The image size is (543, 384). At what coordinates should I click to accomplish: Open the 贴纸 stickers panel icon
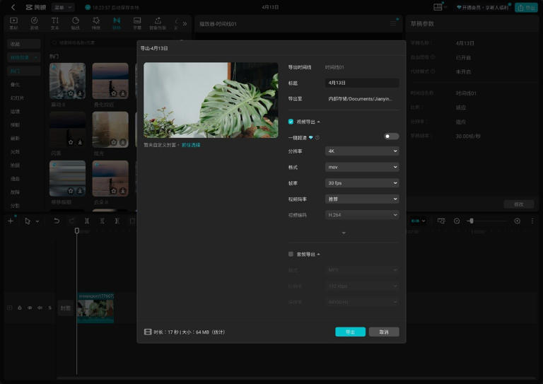coord(75,23)
